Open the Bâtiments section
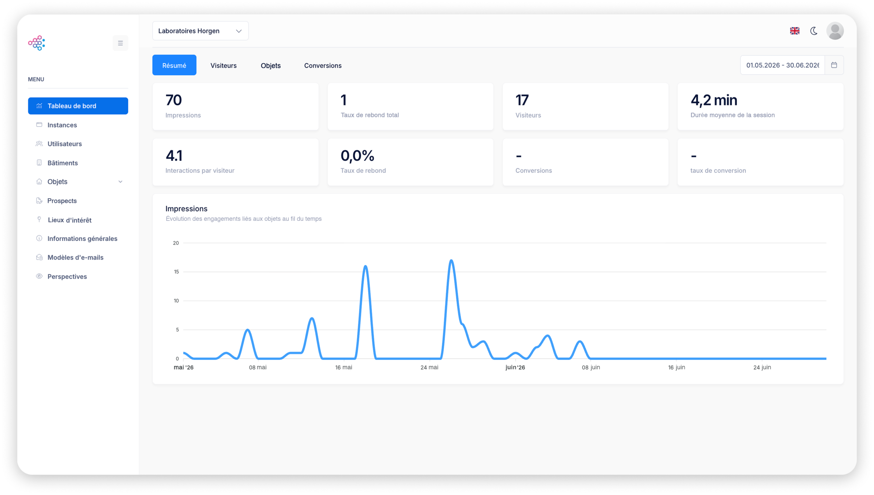Viewport: 874px width, 495px height. (x=78, y=163)
